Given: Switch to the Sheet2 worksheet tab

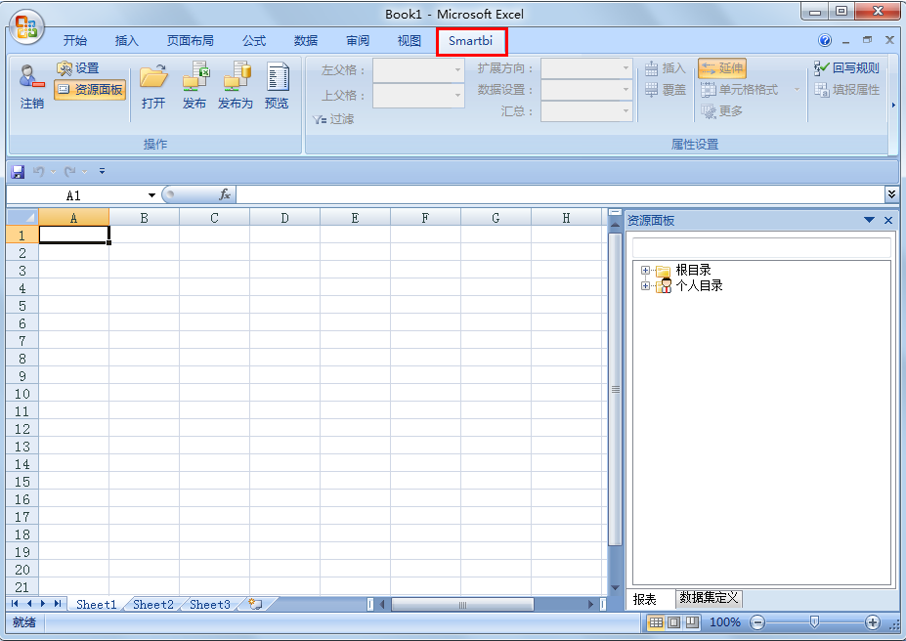Looking at the screenshot, I should pyautogui.click(x=153, y=605).
